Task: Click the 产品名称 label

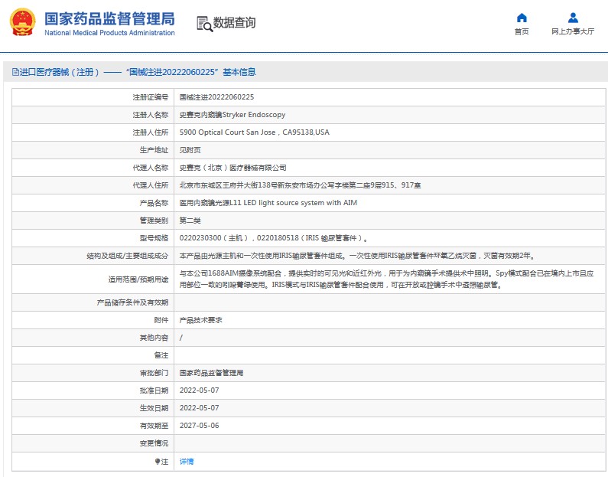Action: (x=154, y=203)
